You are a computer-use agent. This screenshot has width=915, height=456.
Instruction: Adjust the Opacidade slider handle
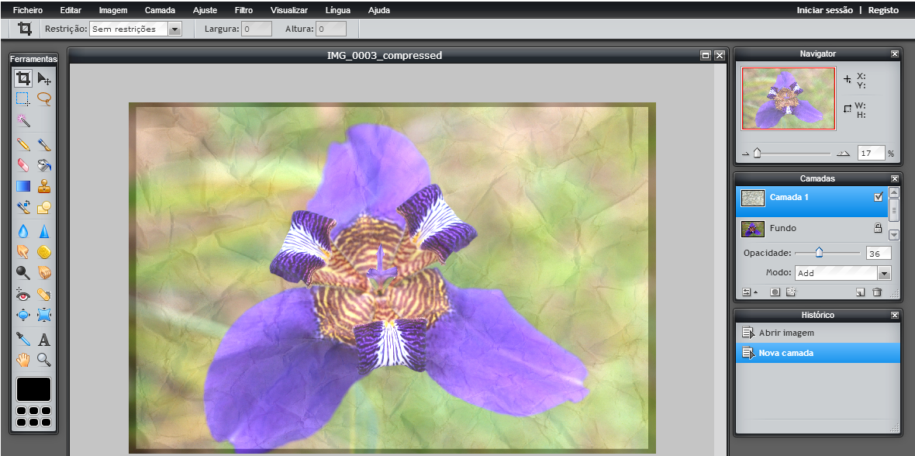[819, 252]
